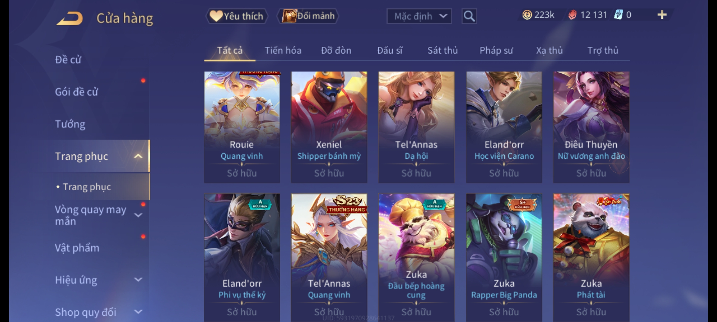
Task: Click the red gem currency icon
Action: click(572, 15)
